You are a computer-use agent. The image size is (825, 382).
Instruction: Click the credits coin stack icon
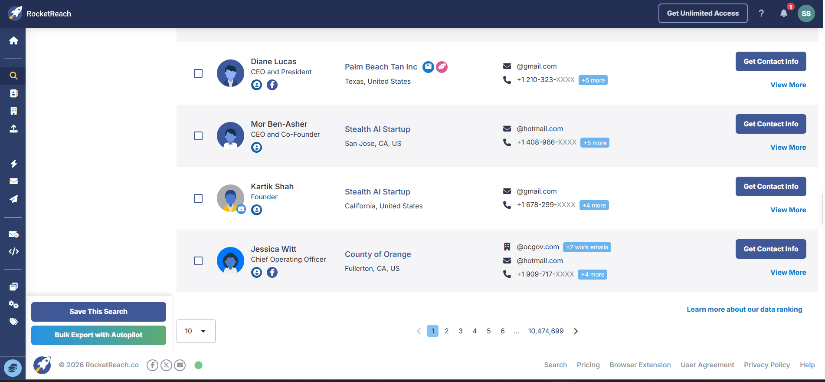coord(13,369)
